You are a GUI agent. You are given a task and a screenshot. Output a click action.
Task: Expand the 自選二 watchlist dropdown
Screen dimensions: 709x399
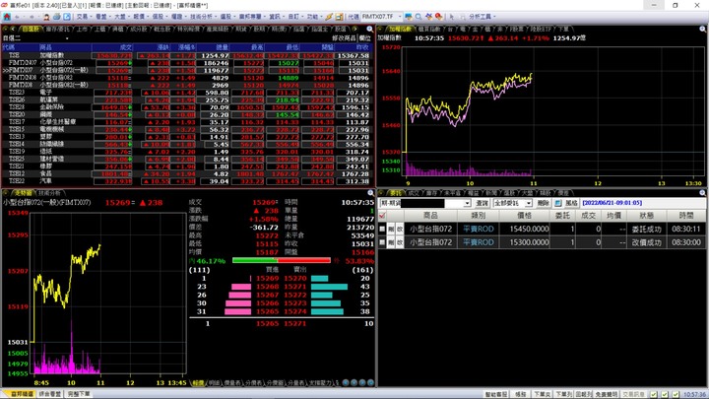tap(67, 38)
